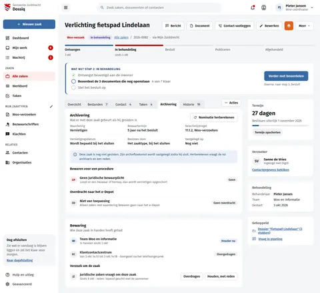Open Hulp en uitleg
The width and height of the screenshot is (320, 293).
[x=29, y=275]
